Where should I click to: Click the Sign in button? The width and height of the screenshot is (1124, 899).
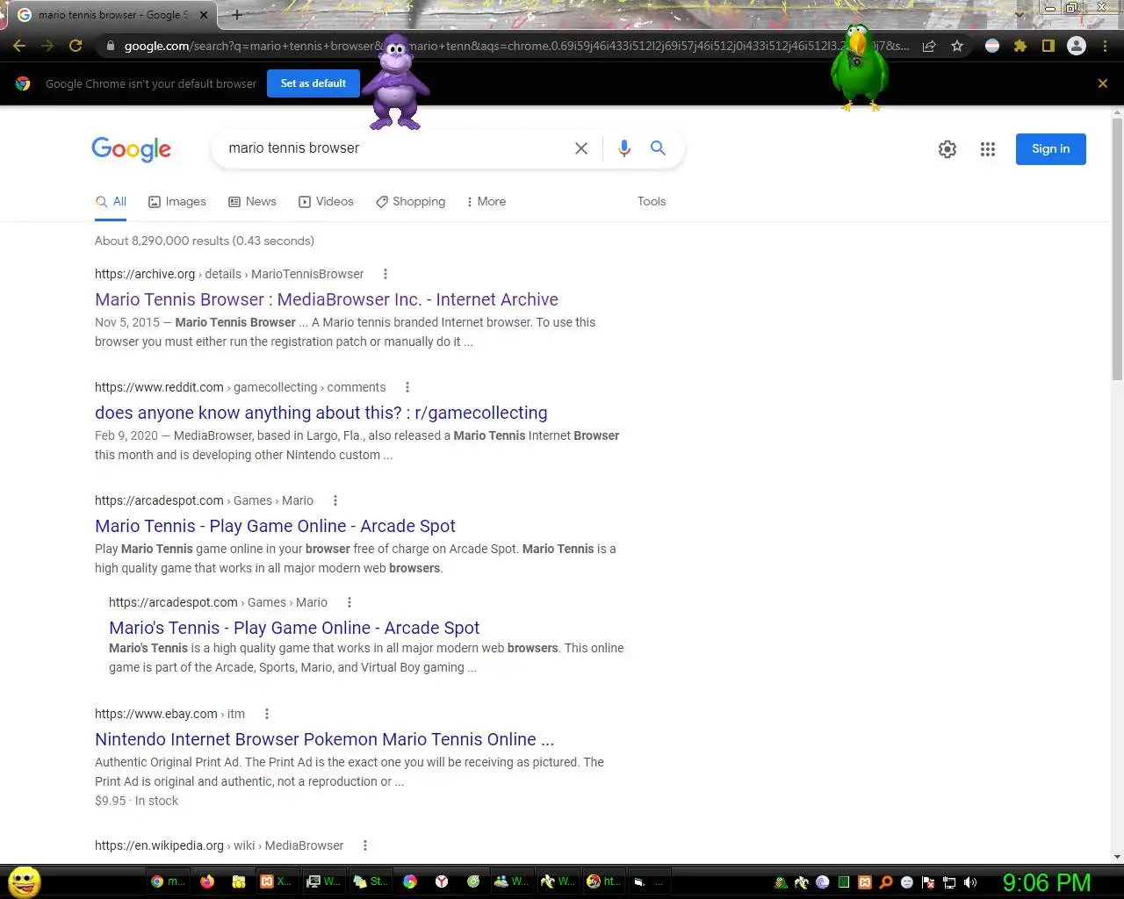(1051, 149)
